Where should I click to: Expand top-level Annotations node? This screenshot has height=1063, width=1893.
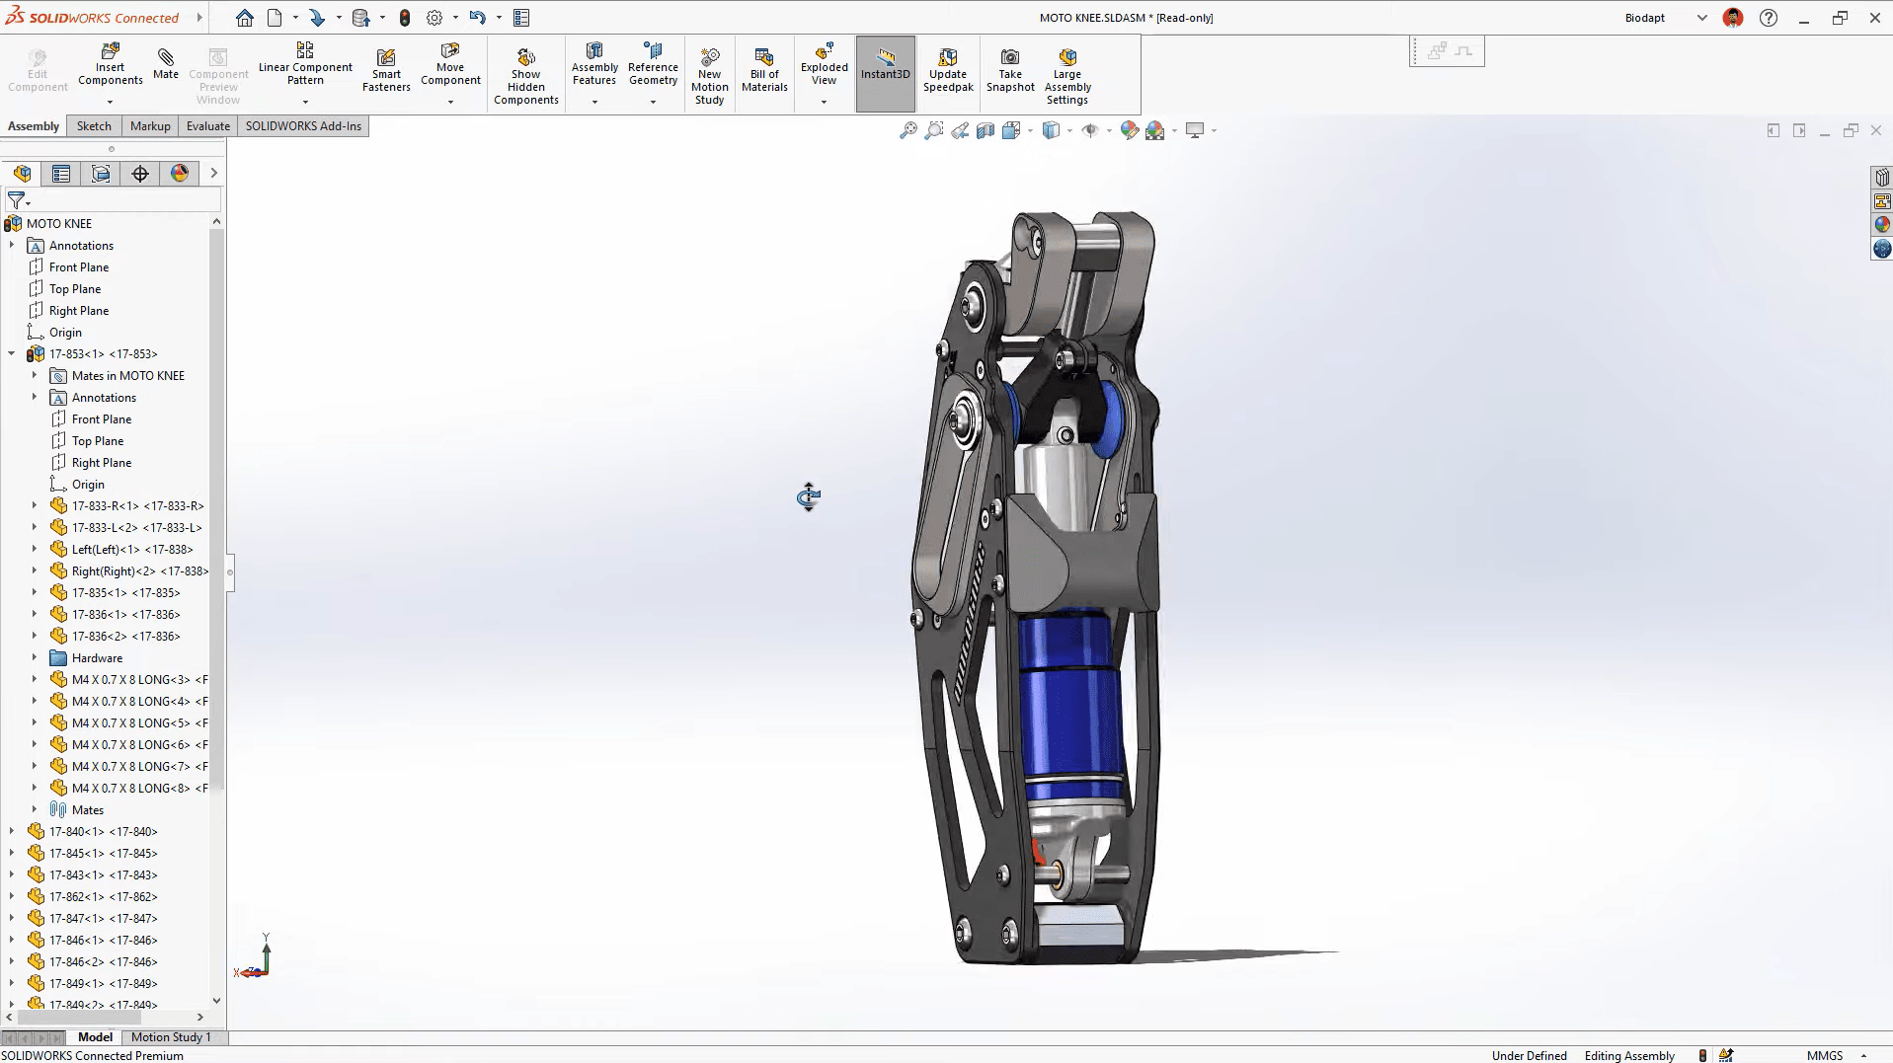tap(12, 245)
